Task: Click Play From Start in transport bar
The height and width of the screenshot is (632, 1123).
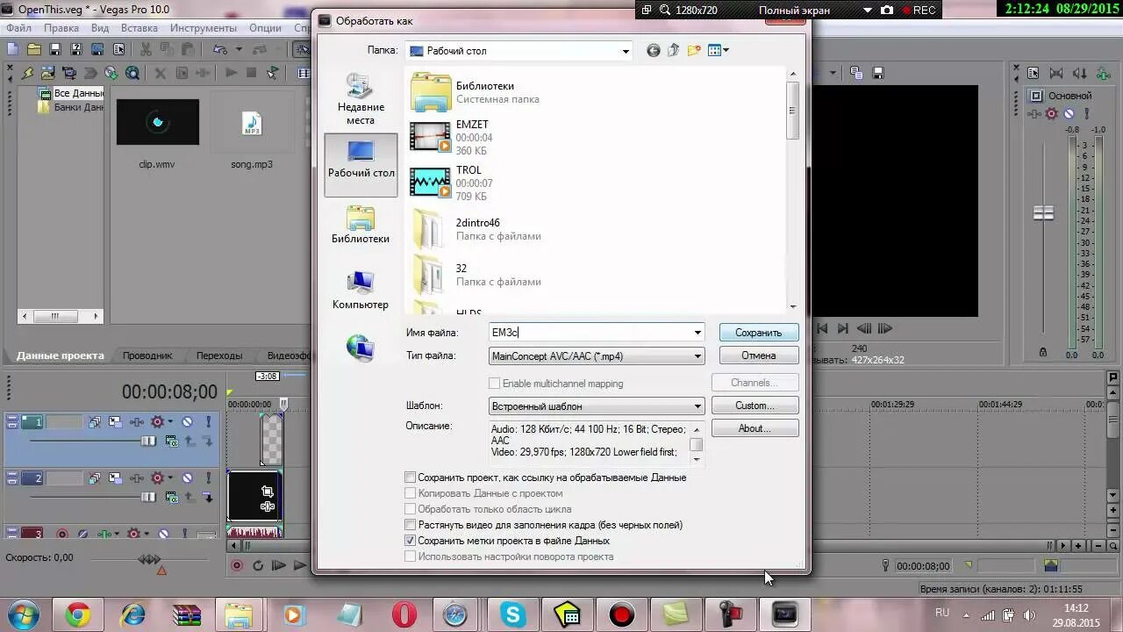Action: (279, 566)
